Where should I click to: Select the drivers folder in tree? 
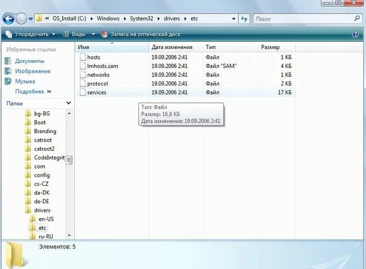pos(42,211)
